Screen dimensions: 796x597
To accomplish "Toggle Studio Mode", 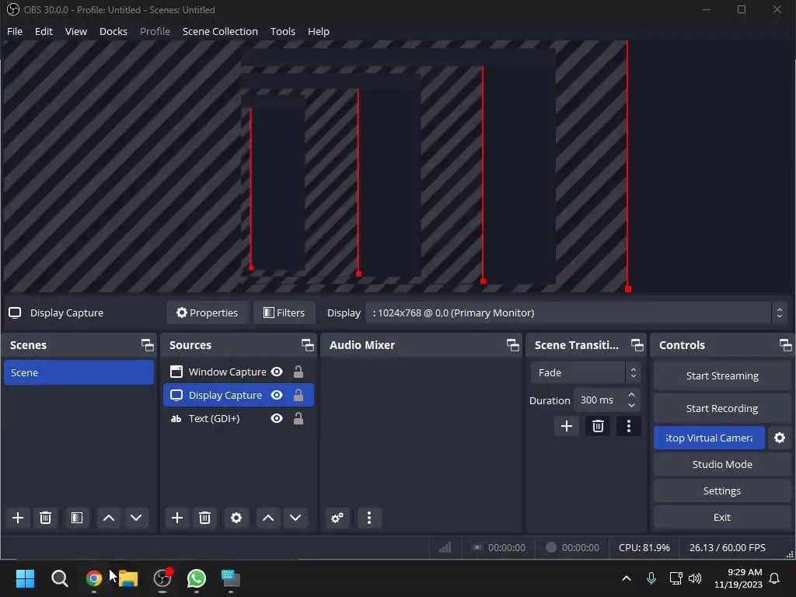I will tap(722, 464).
